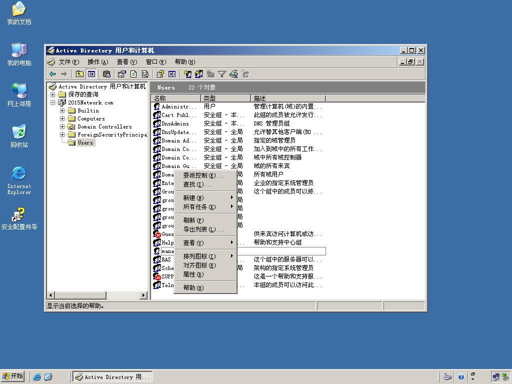The image size is (512, 384).
Task: Click the Show/Hide action pane icon
Action: tap(172, 74)
